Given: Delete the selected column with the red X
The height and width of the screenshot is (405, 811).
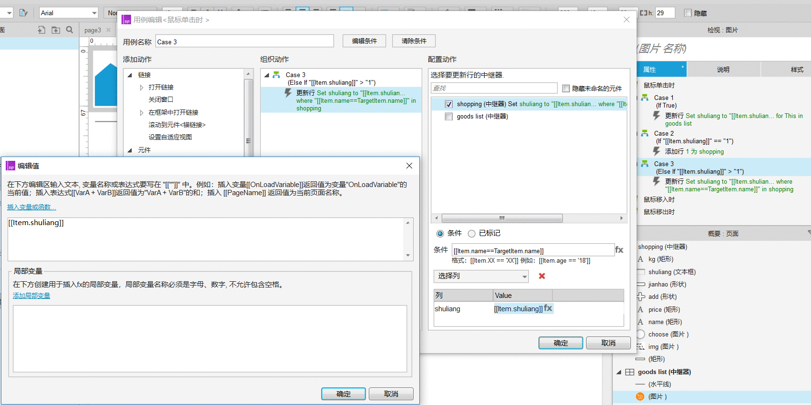Looking at the screenshot, I should 542,276.
